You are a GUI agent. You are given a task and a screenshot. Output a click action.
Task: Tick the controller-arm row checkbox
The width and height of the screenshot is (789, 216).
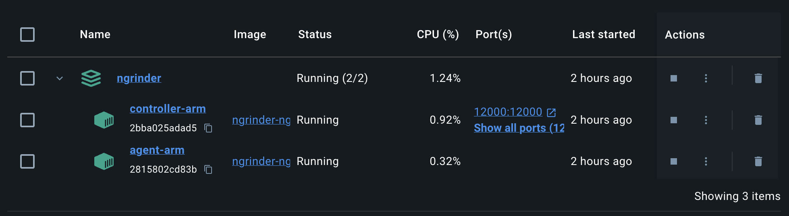tap(27, 120)
